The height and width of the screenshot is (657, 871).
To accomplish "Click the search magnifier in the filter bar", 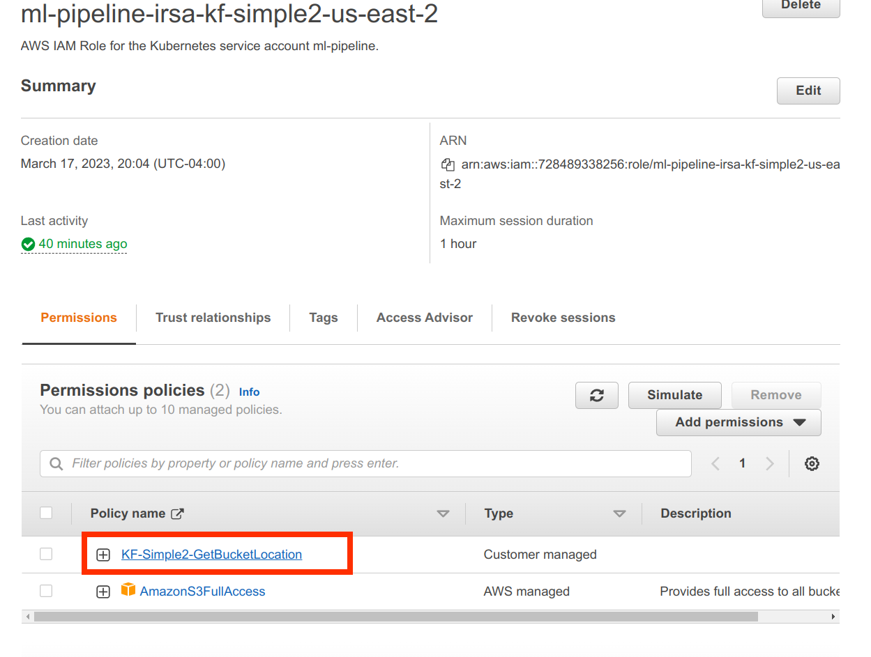I will (x=55, y=463).
